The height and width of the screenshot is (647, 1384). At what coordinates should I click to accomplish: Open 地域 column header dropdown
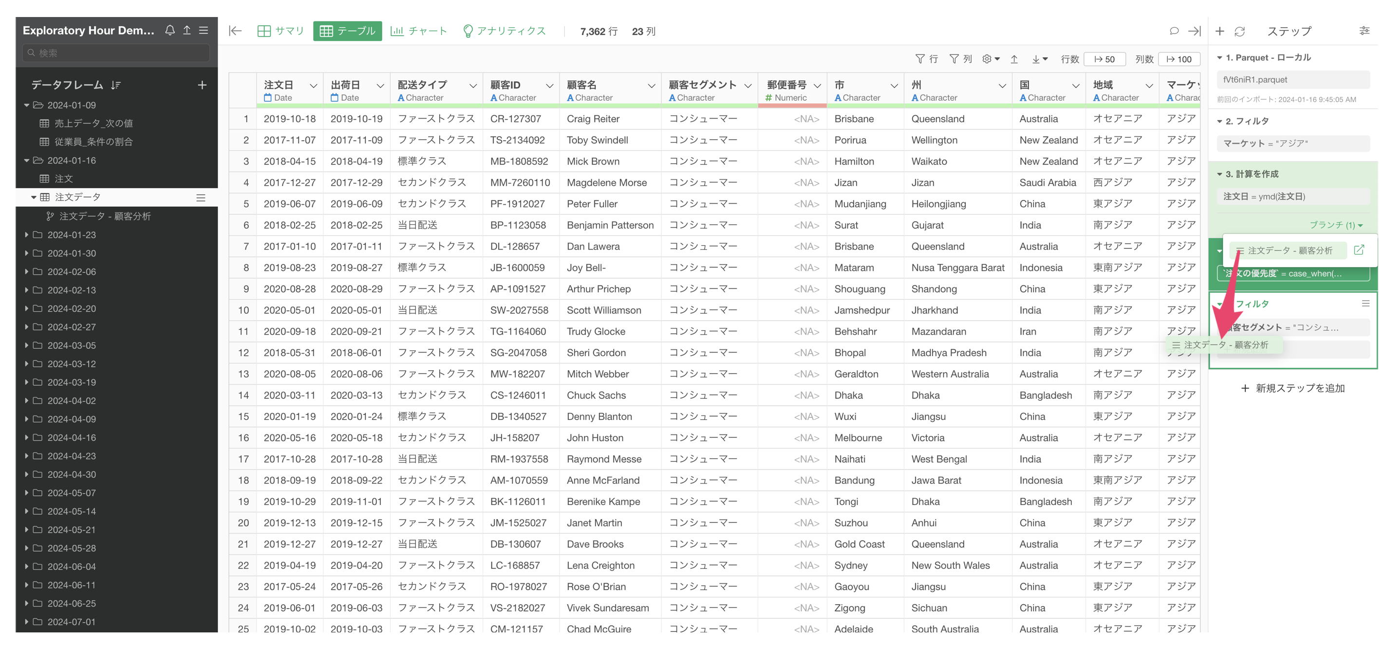tap(1149, 85)
